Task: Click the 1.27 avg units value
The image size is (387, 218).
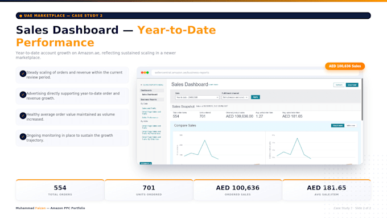Action: click(259, 116)
